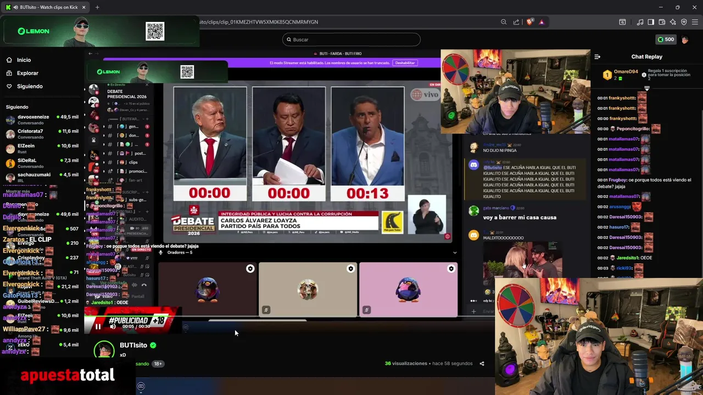Open the Brave Wallet icon
The image size is (703, 395).
pos(662,22)
